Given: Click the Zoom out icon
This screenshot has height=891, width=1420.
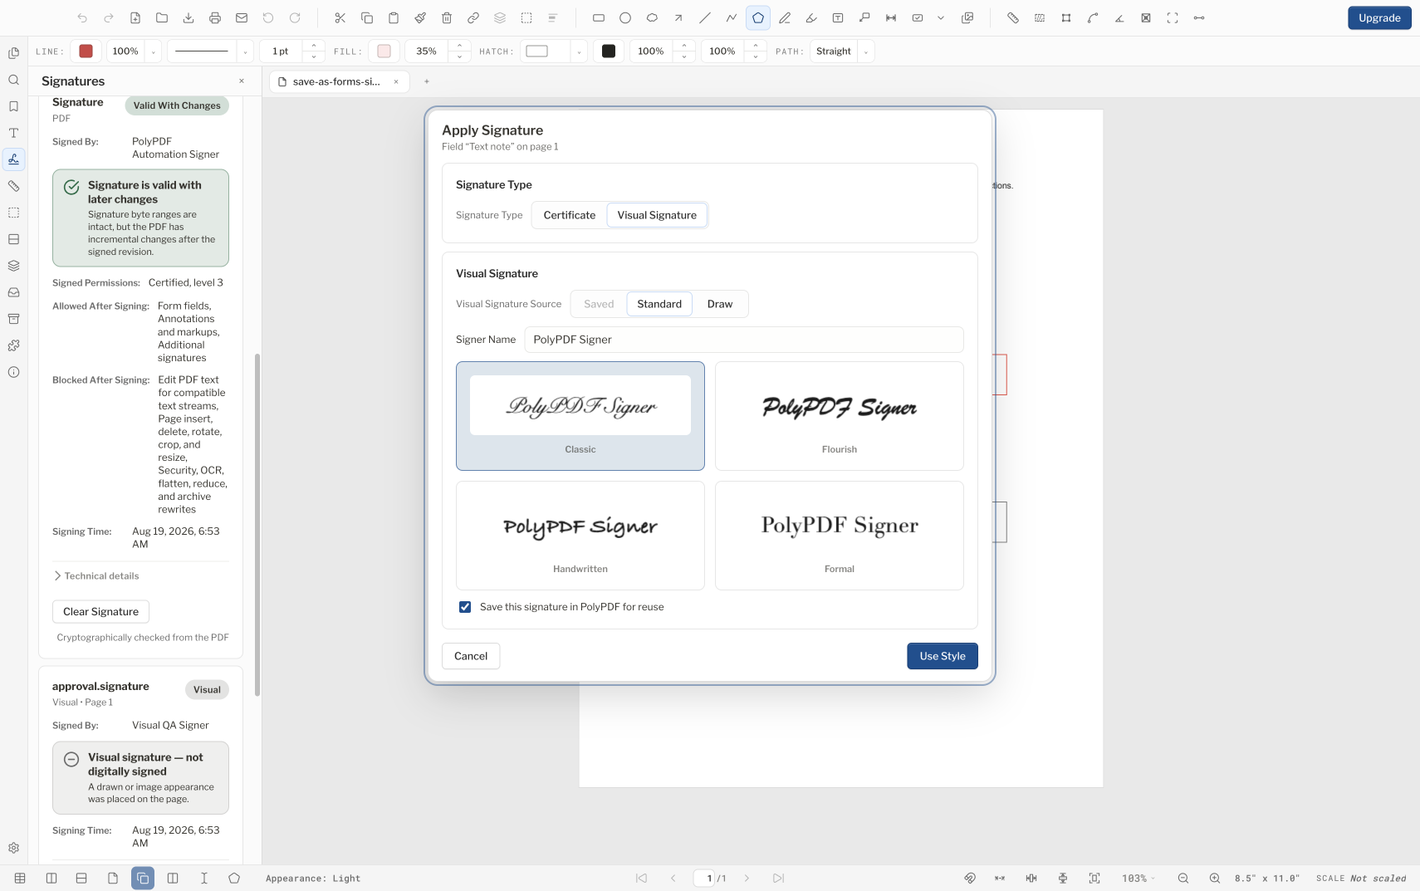Looking at the screenshot, I should (1183, 878).
